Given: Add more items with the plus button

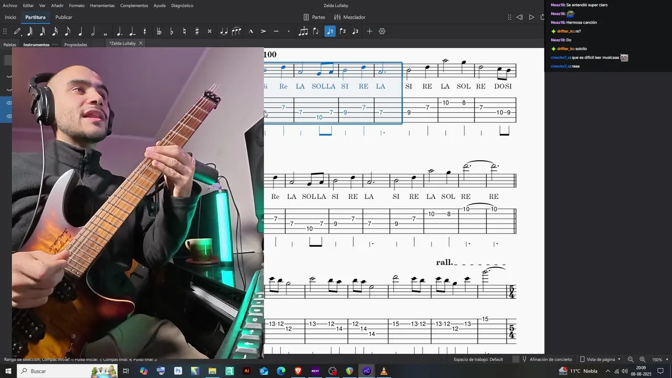Looking at the screenshot, I should (x=370, y=31).
